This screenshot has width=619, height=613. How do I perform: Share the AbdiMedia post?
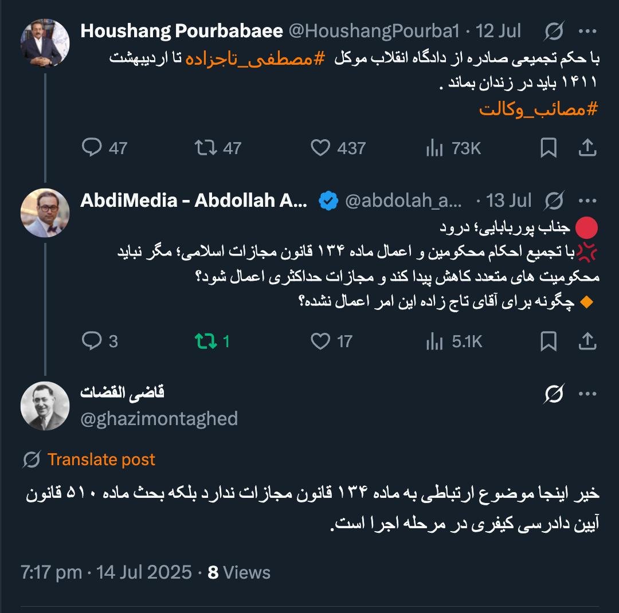pyautogui.click(x=587, y=341)
